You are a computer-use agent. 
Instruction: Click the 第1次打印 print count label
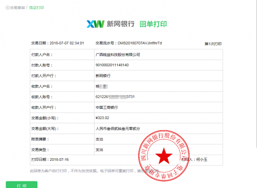(x=213, y=44)
